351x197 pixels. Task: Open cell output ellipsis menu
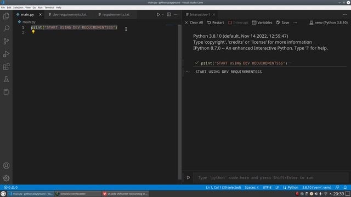point(188,72)
